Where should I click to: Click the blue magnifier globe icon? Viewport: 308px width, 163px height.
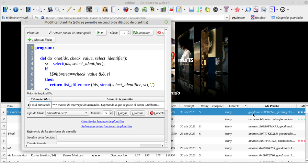pyautogui.click(x=248, y=9)
